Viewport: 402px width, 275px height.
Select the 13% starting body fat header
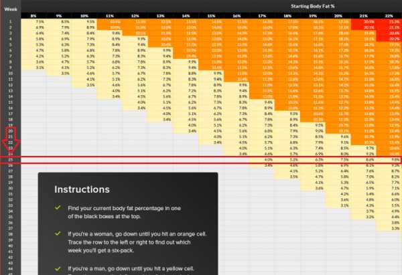point(161,16)
